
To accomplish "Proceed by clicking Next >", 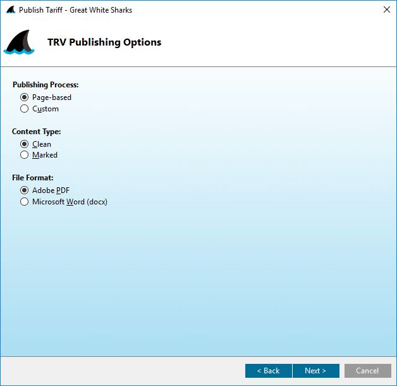I will 315,371.
